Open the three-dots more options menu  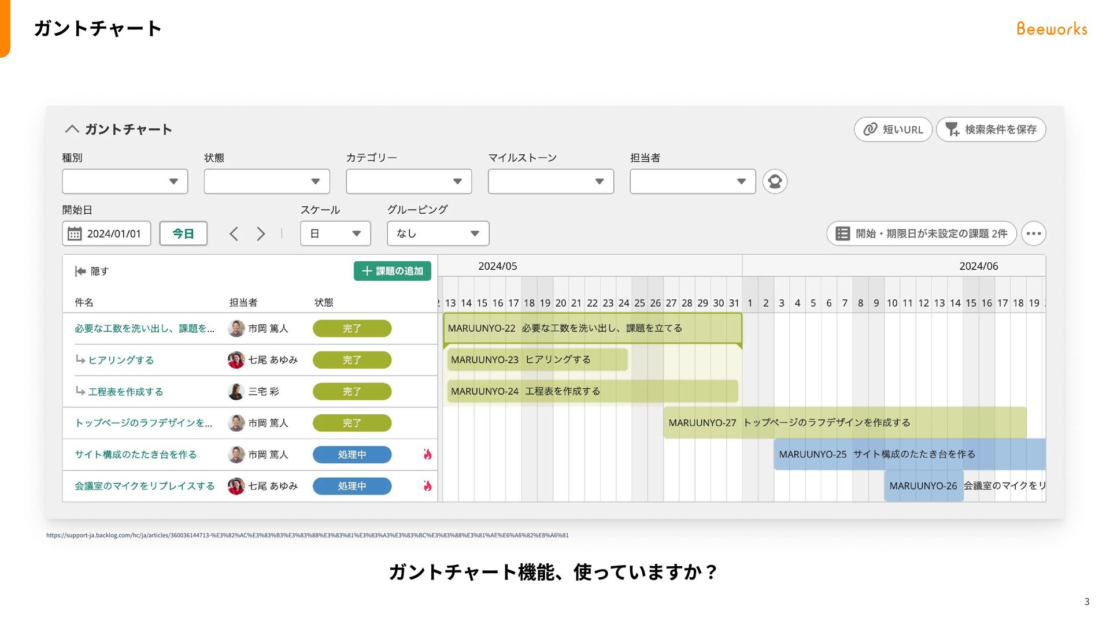[1034, 233]
